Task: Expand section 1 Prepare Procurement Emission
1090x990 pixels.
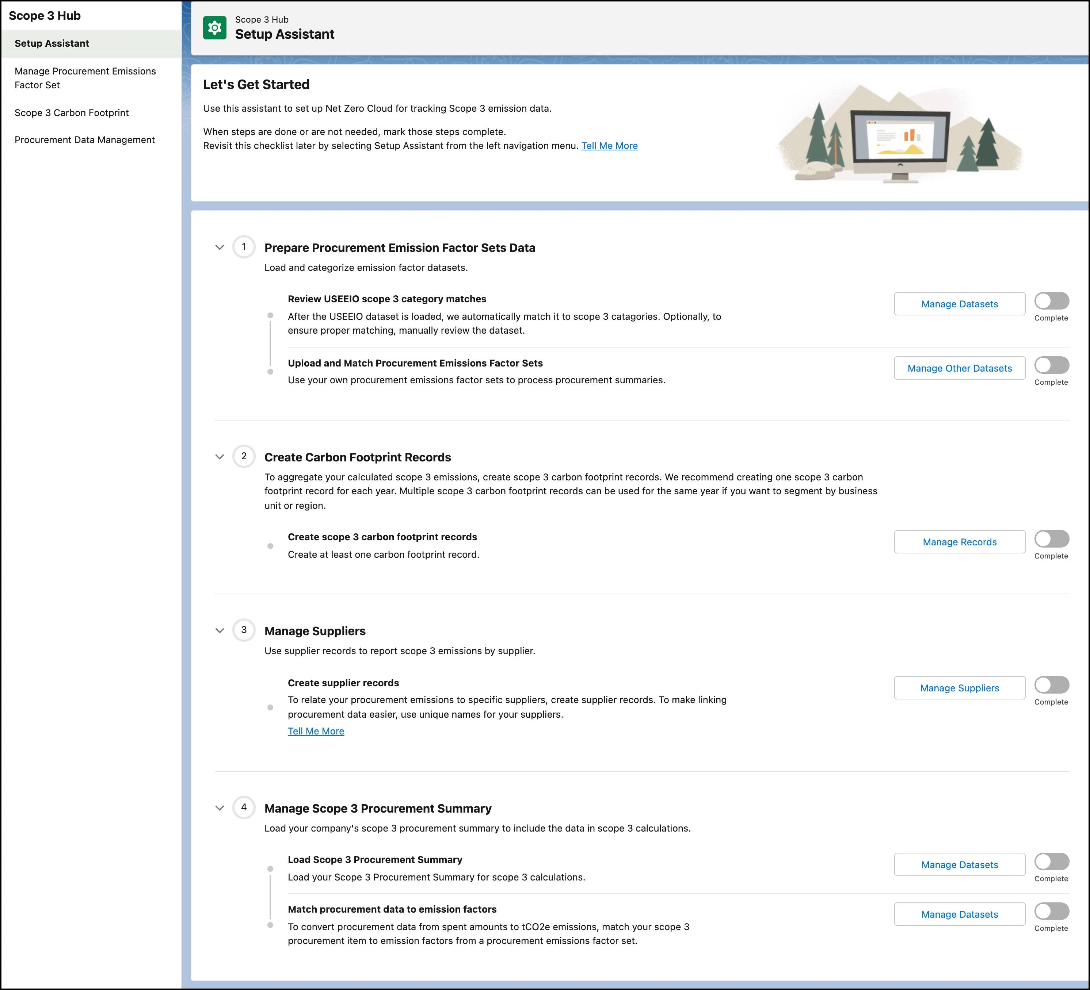Action: click(218, 248)
